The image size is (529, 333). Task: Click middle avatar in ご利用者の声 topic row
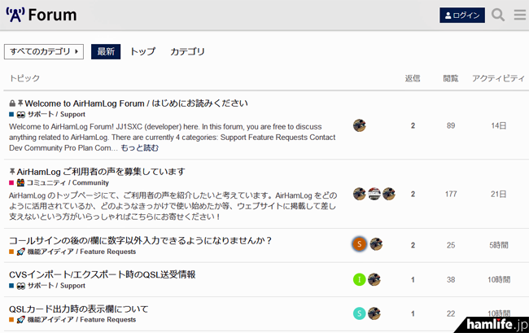tap(374, 194)
